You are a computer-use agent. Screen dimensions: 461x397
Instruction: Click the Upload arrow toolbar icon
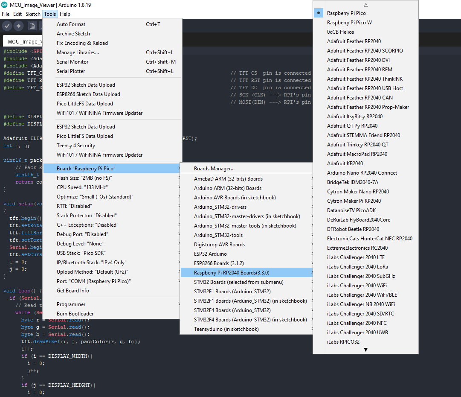click(x=18, y=26)
